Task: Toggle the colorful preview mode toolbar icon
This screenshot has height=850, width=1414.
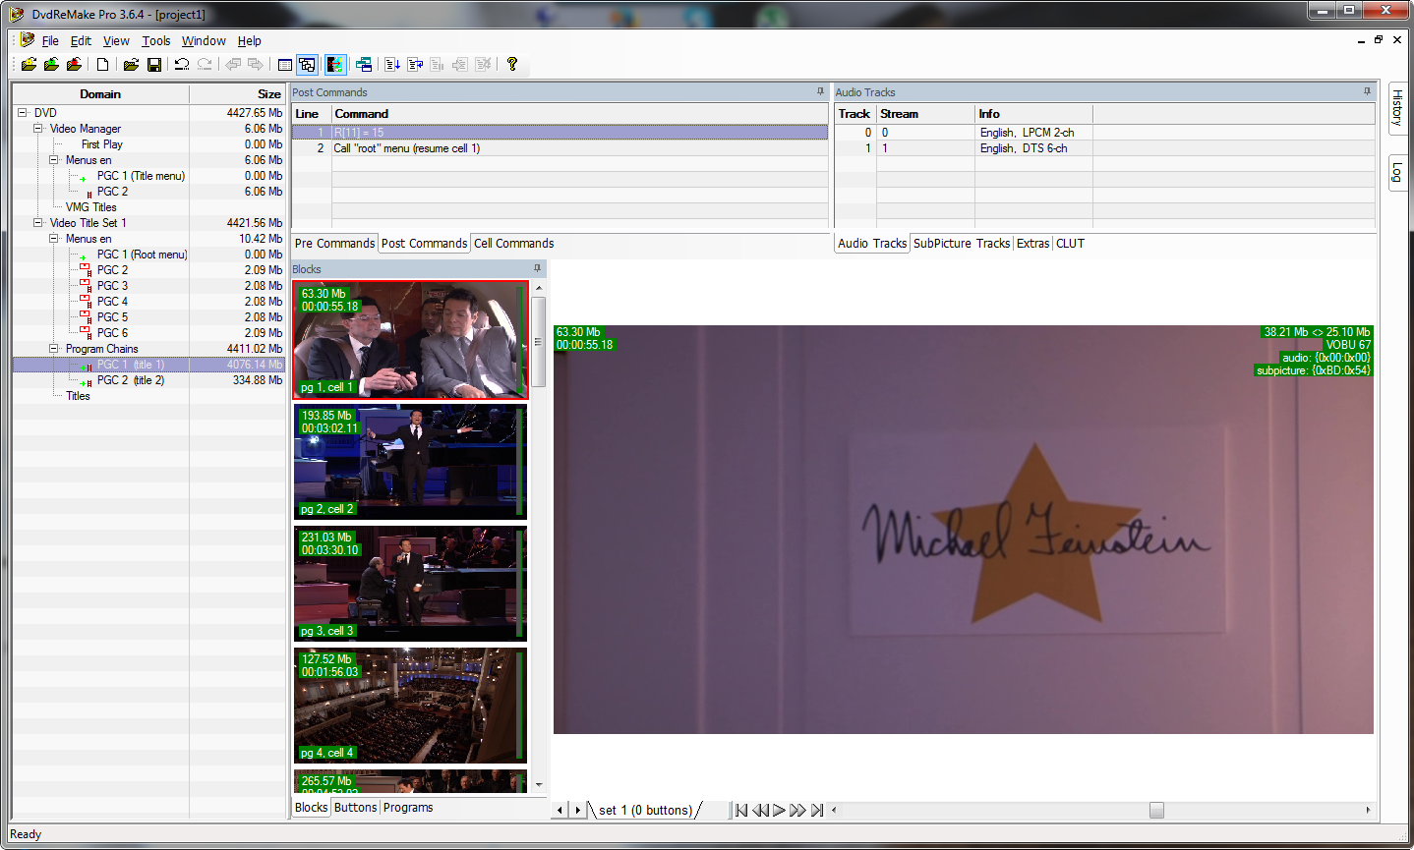Action: (x=335, y=64)
